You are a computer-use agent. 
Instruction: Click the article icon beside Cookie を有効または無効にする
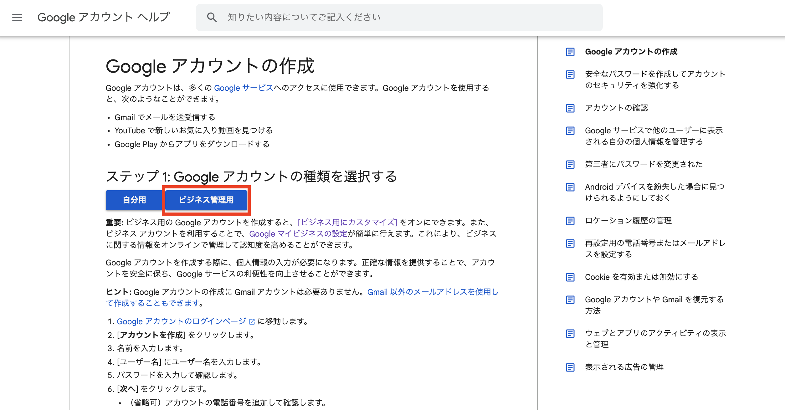(x=570, y=277)
